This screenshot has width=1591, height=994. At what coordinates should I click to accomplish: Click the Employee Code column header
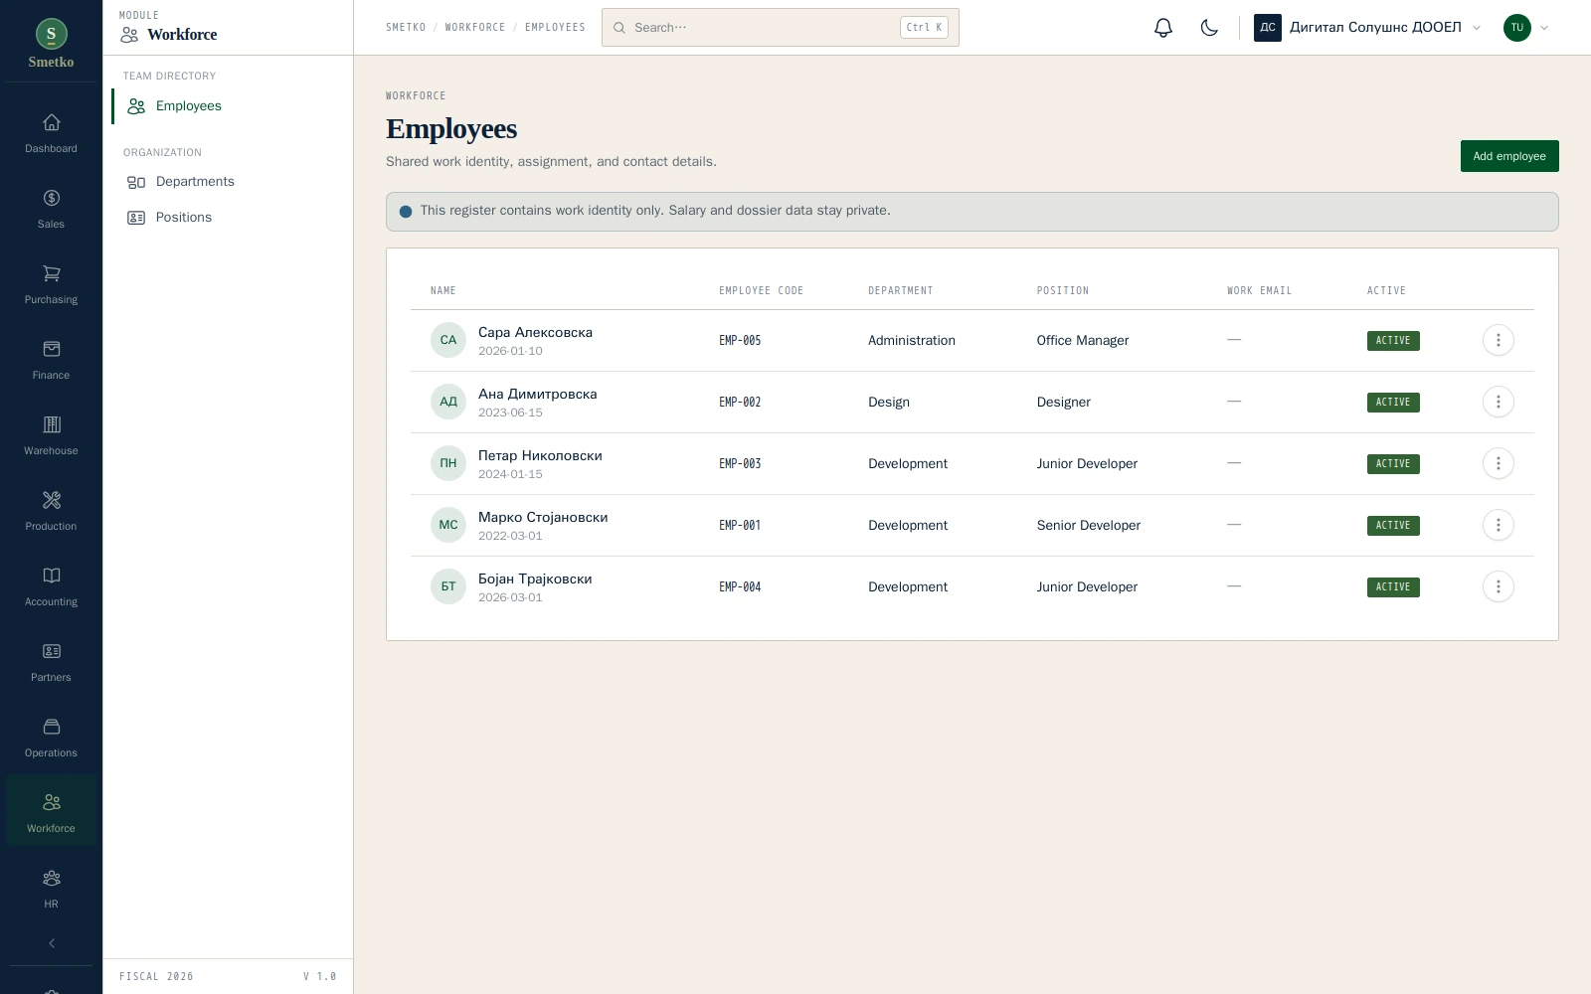(762, 291)
